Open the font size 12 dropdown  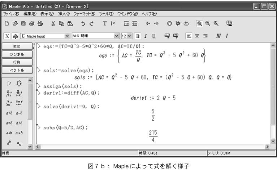click(x=129, y=36)
